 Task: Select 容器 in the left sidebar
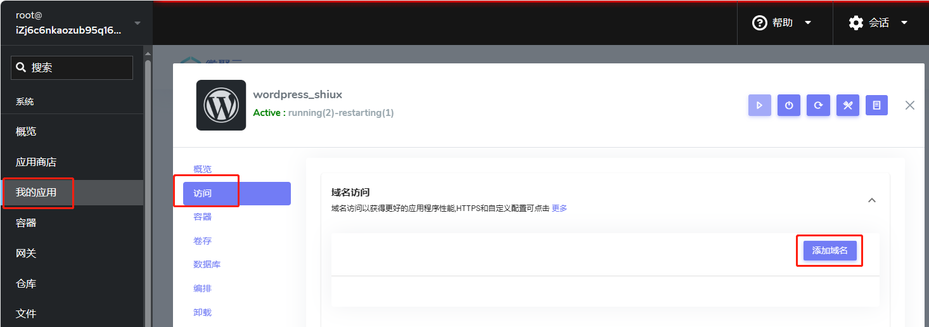[26, 223]
